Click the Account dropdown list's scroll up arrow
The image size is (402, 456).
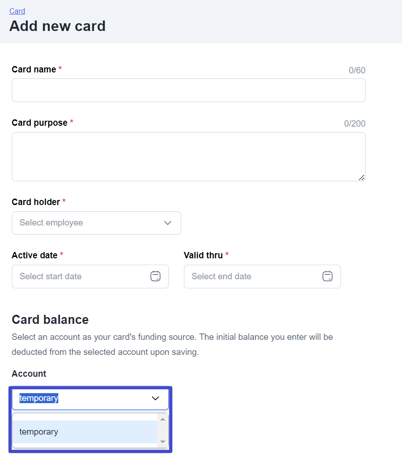[x=163, y=419]
